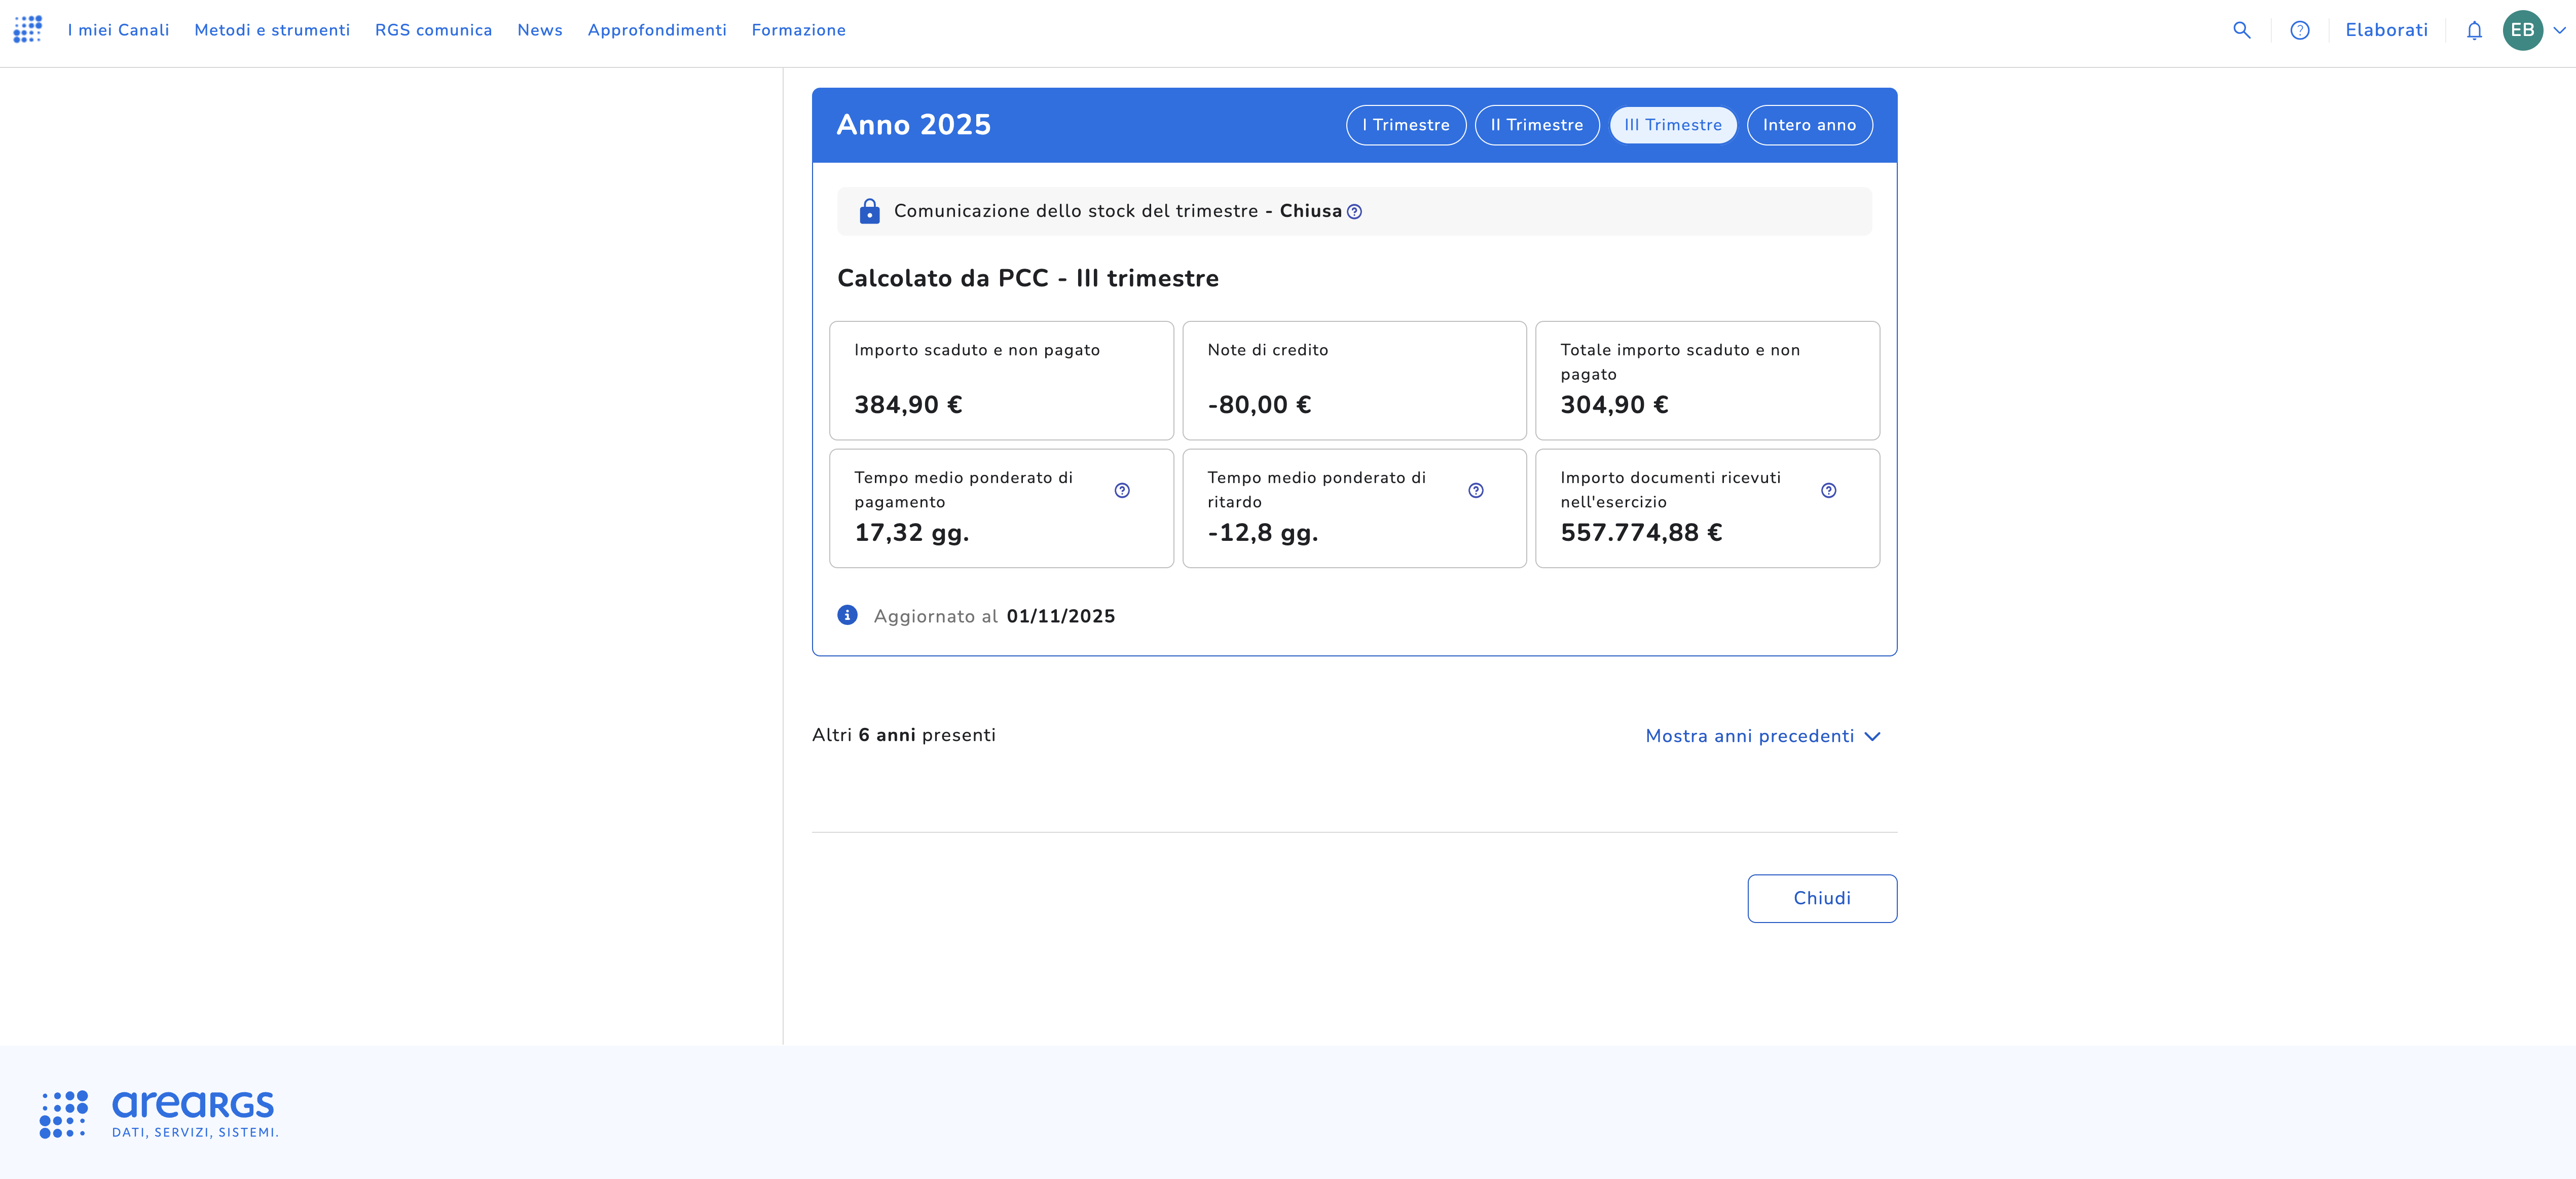Viewport: 2576px width, 1179px height.
Task: Open the Formazione menu
Action: (798, 30)
